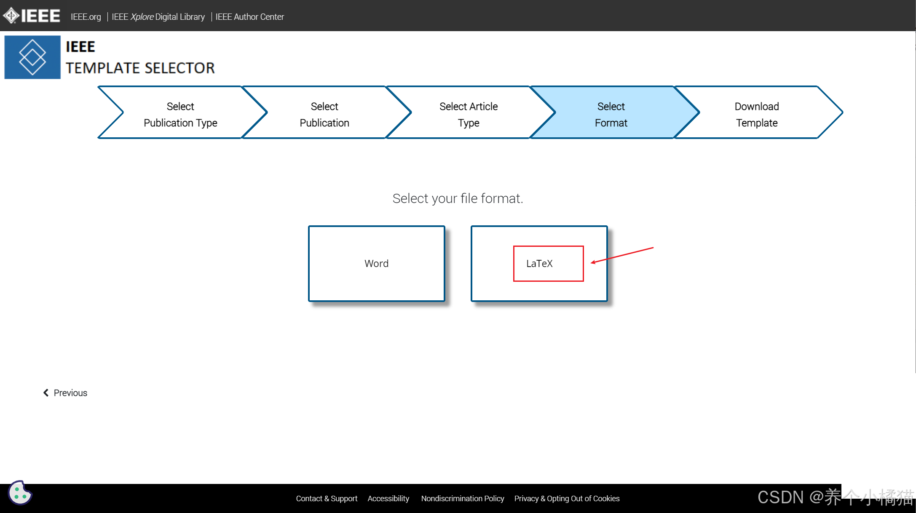Choose the Word file format
Viewport: 916px width, 513px height.
[x=376, y=263]
